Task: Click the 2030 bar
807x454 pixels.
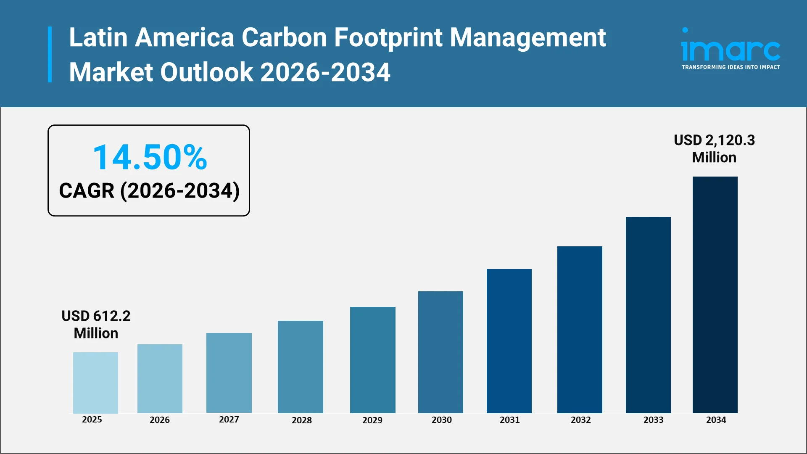Action: coord(440,352)
